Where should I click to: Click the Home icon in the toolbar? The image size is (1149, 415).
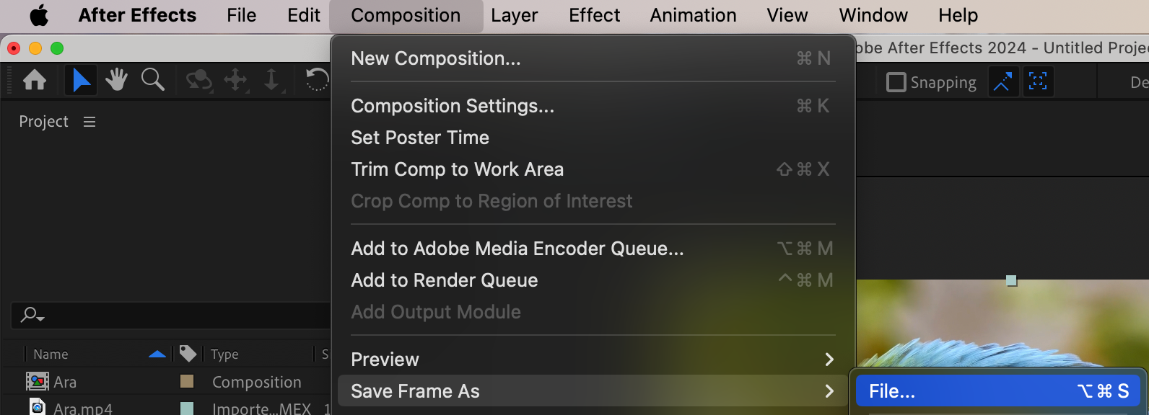tap(35, 80)
